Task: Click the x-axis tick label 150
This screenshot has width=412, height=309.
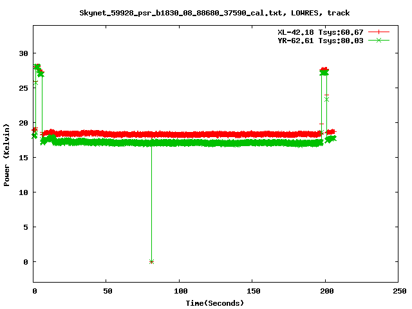Action: [x=254, y=291]
